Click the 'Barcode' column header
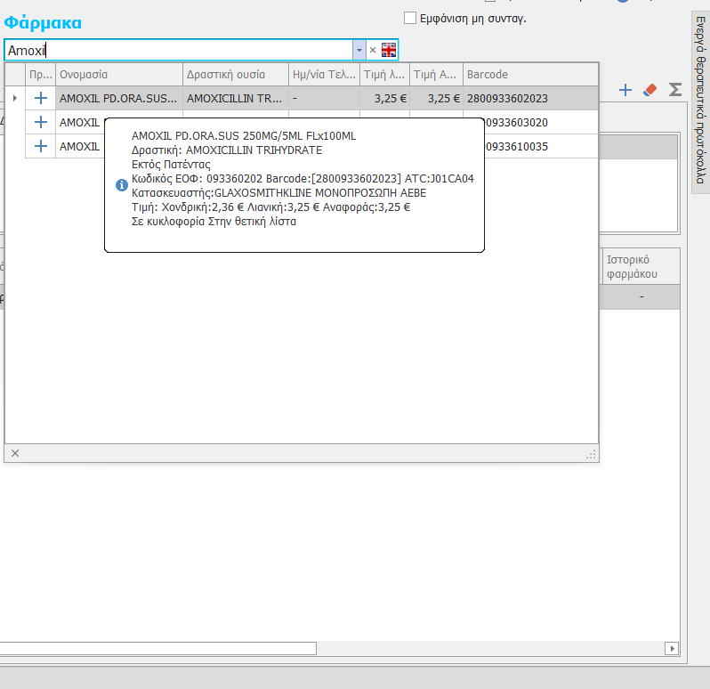710x689 pixels. (x=530, y=75)
